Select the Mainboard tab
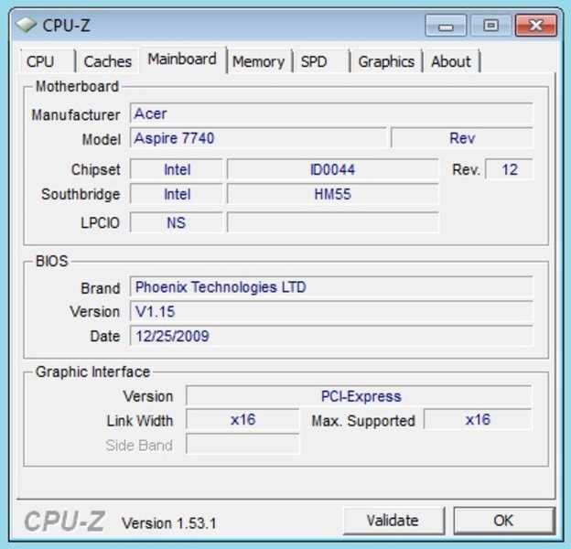 tap(182, 59)
